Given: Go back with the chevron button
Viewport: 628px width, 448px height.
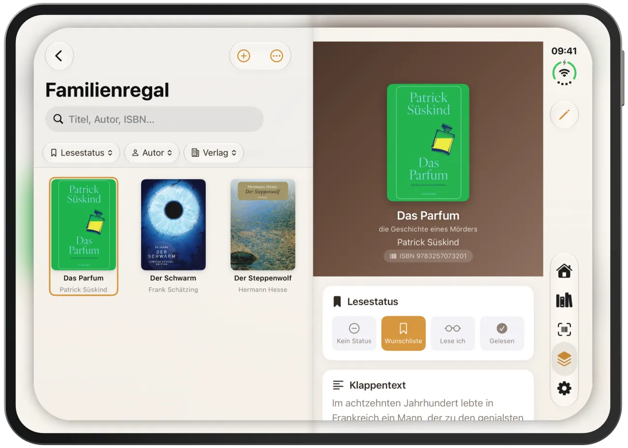Looking at the screenshot, I should pos(59,56).
